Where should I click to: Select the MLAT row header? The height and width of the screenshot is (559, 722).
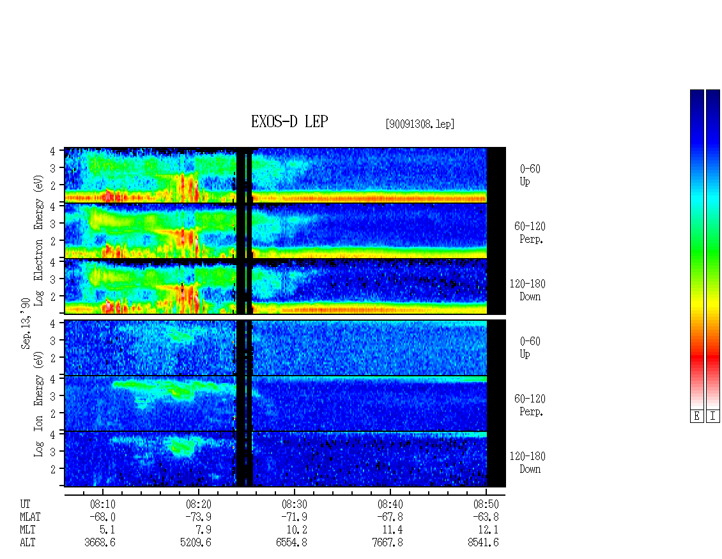30,517
